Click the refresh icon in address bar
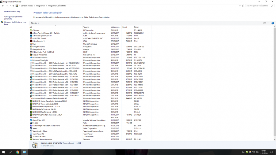The width and height of the screenshot is (276, 155). point(242,6)
